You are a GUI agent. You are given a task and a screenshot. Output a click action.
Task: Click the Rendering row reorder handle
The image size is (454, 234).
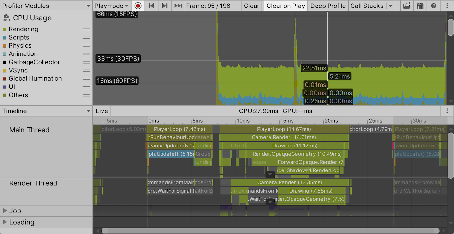pos(87,29)
